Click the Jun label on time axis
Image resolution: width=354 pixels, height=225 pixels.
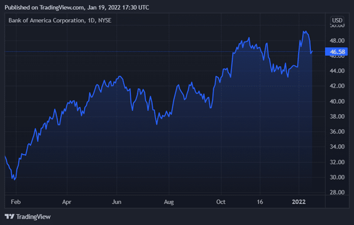coord(117,202)
